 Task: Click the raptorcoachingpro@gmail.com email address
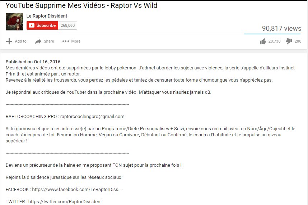(x=92, y=116)
